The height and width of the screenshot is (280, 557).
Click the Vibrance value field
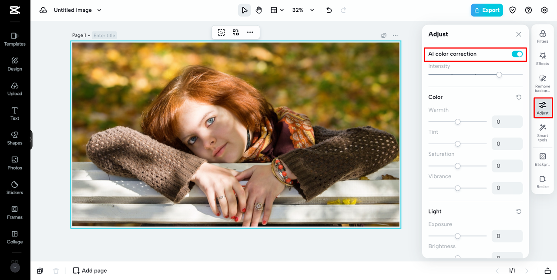click(507, 188)
